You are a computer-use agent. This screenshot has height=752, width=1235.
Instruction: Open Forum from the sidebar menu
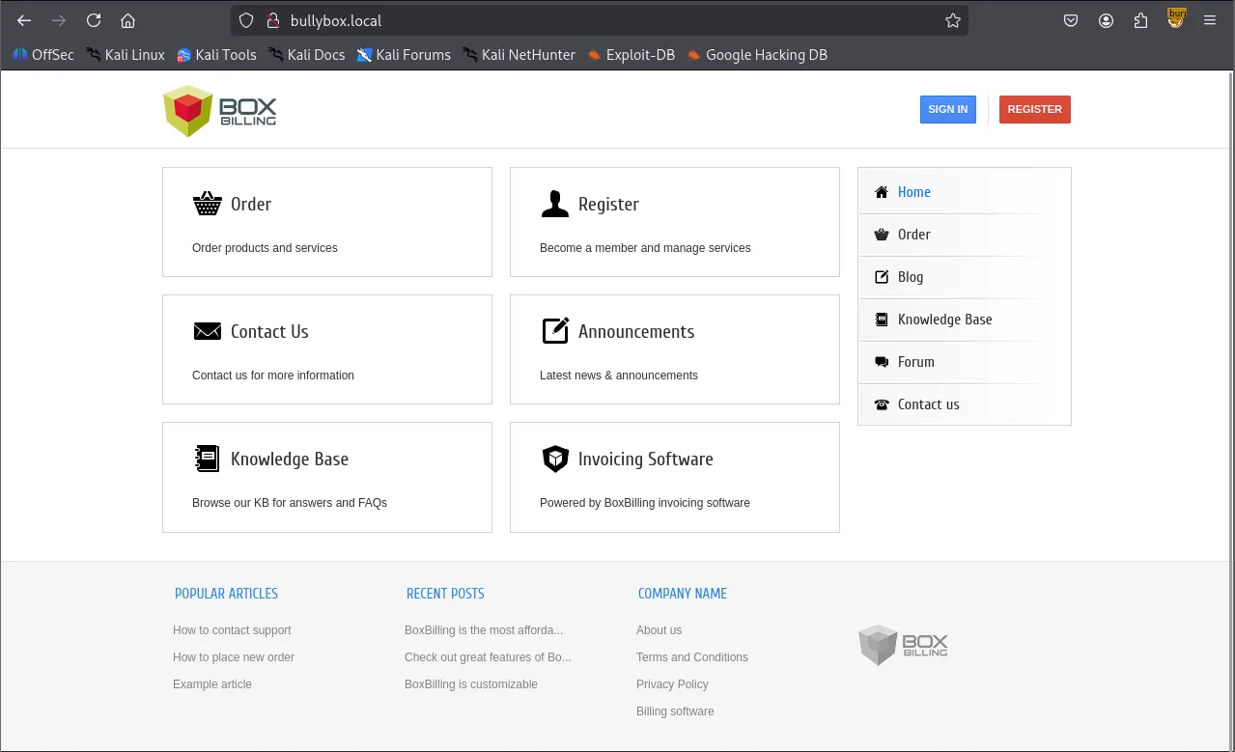[x=915, y=362]
